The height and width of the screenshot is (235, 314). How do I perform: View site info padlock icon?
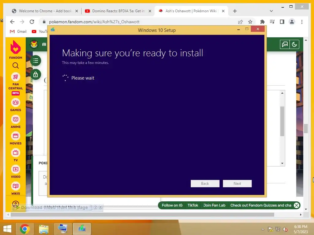[44, 22]
